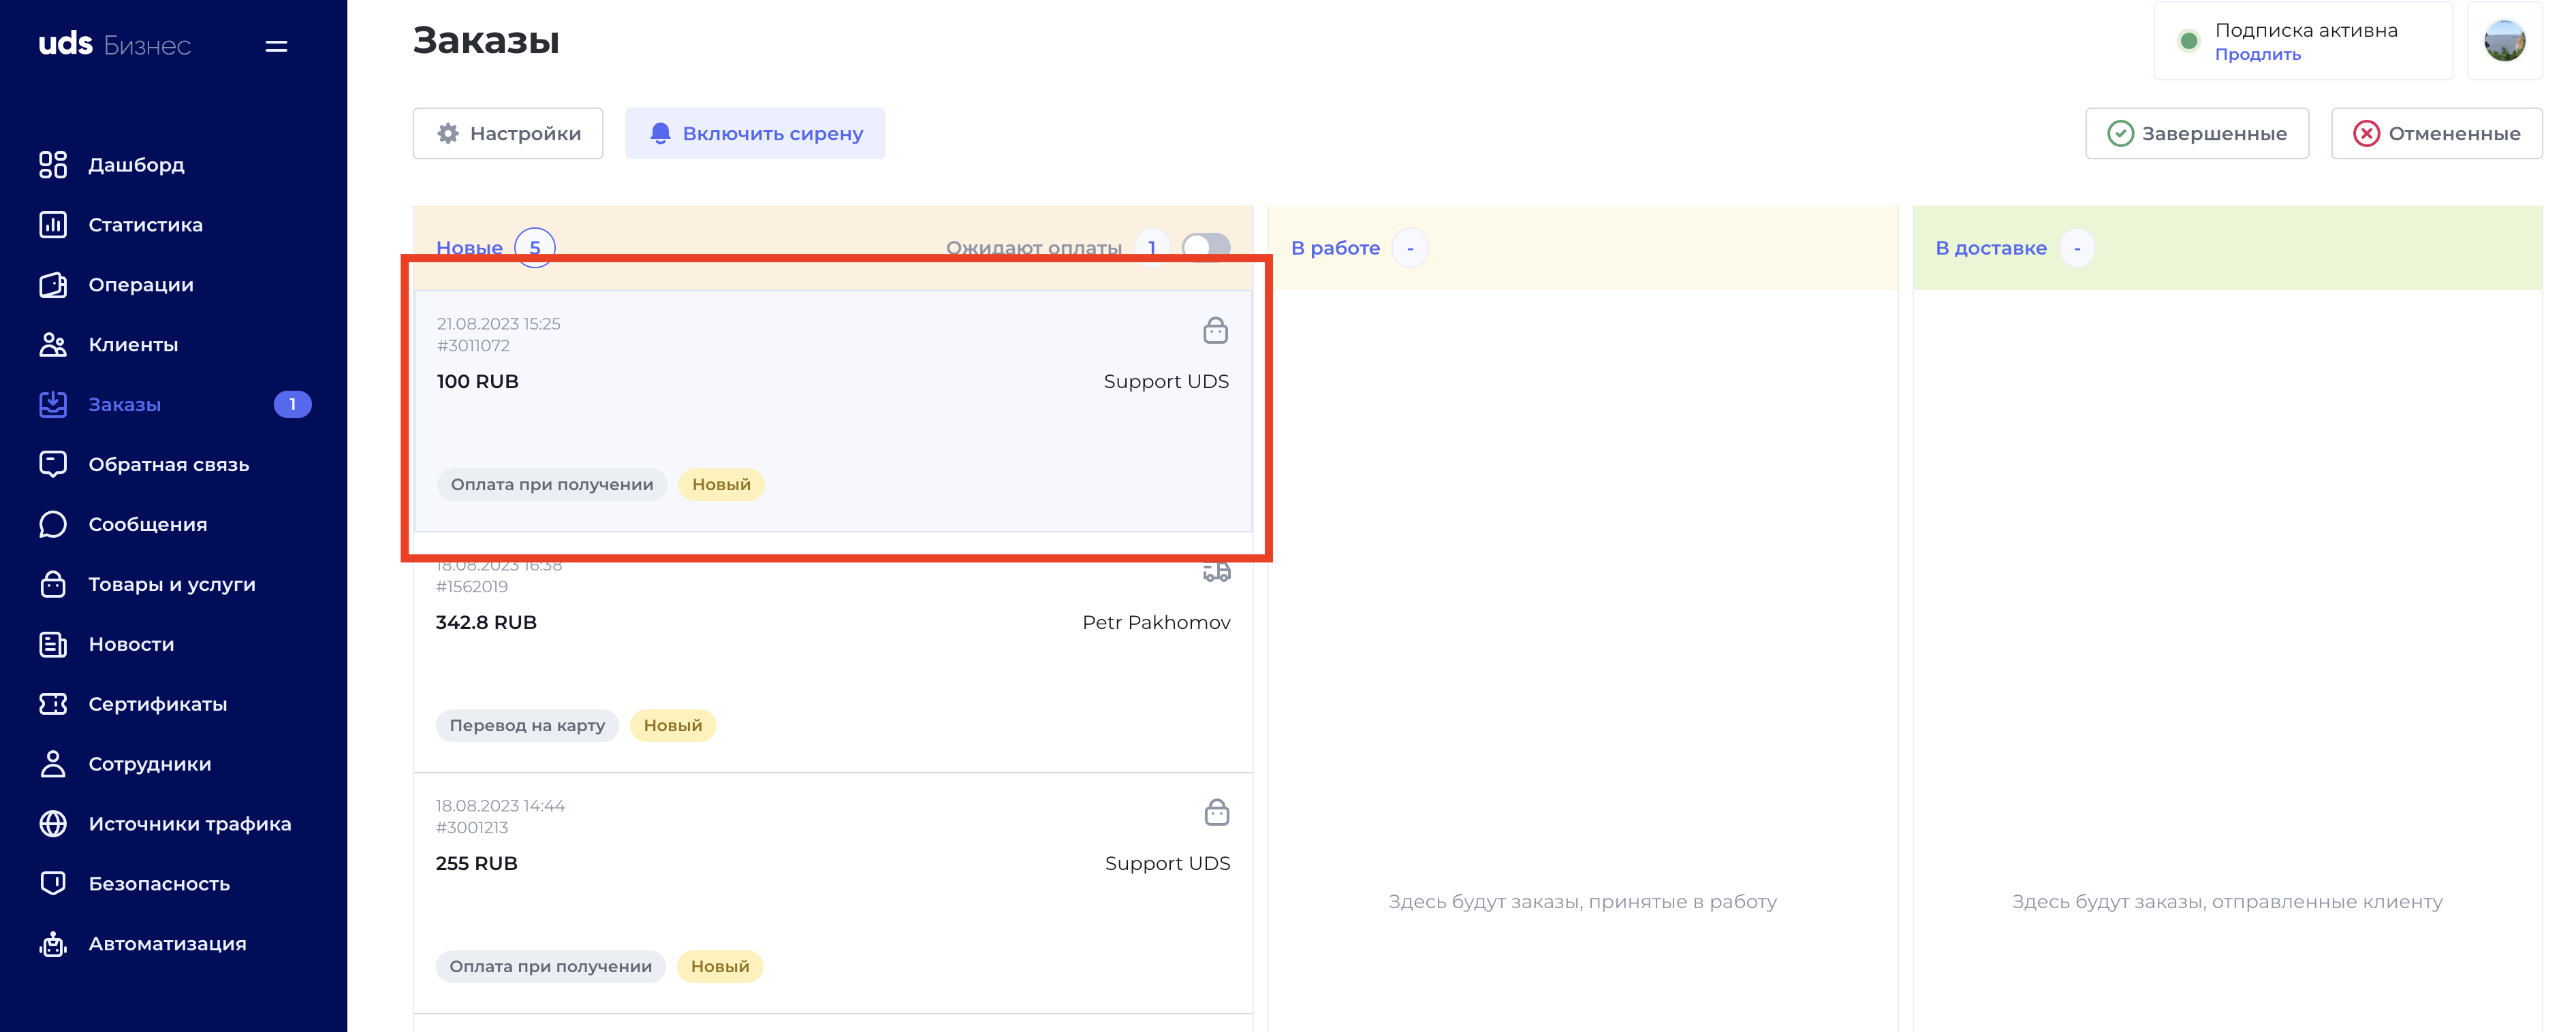Click the Ожидают оплаты count badge 1
Image resolution: width=2576 pixels, height=1032 pixels.
point(1152,248)
